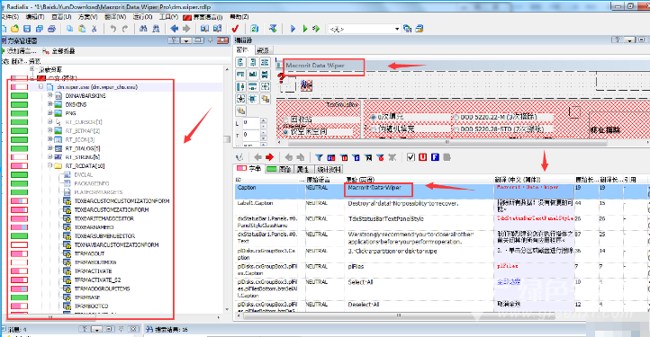Click the blue play triangle icon

point(293,29)
